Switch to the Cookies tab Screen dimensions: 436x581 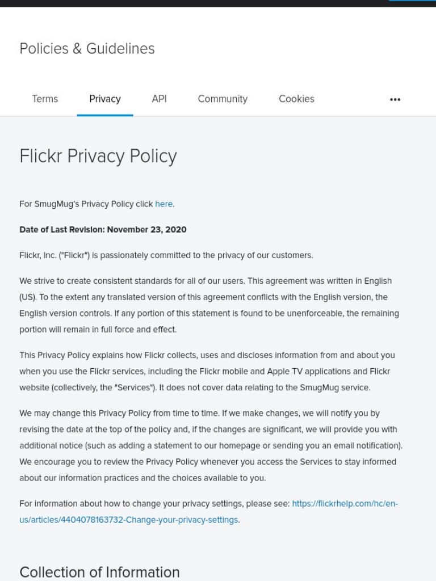(x=296, y=99)
